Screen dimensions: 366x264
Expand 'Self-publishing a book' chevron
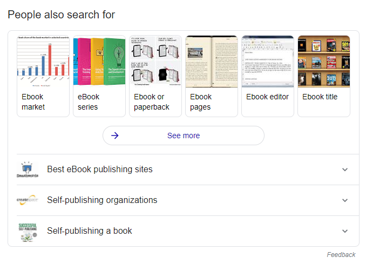345,231
